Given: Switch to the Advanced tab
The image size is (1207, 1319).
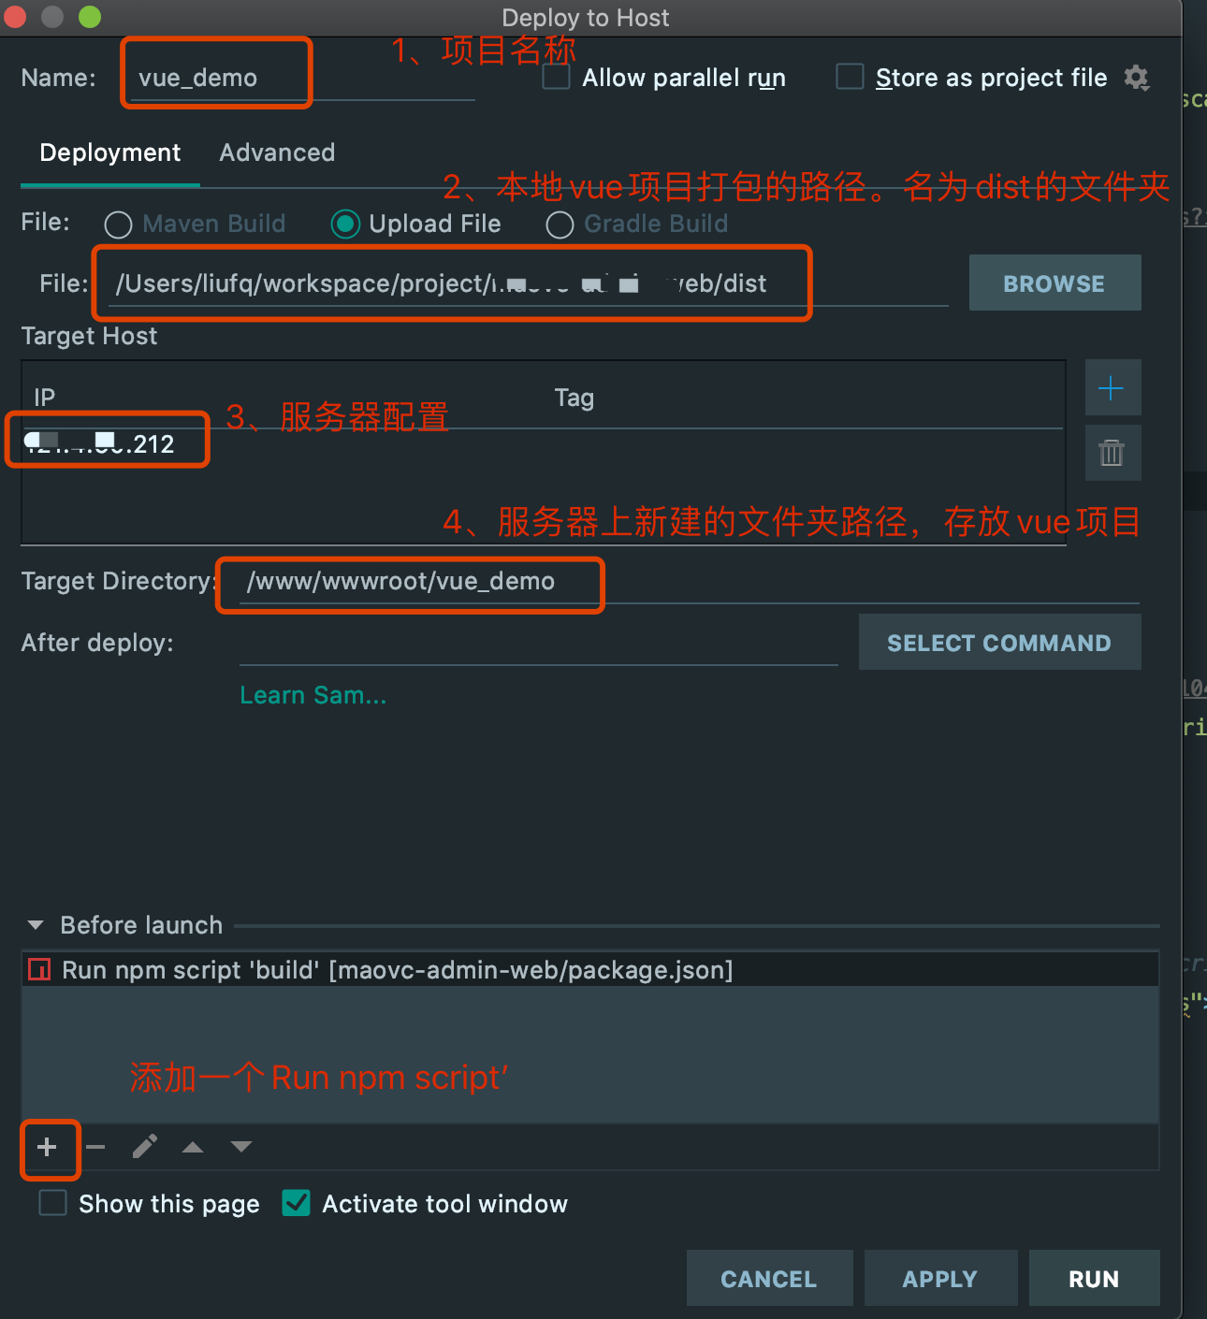Looking at the screenshot, I should [277, 152].
